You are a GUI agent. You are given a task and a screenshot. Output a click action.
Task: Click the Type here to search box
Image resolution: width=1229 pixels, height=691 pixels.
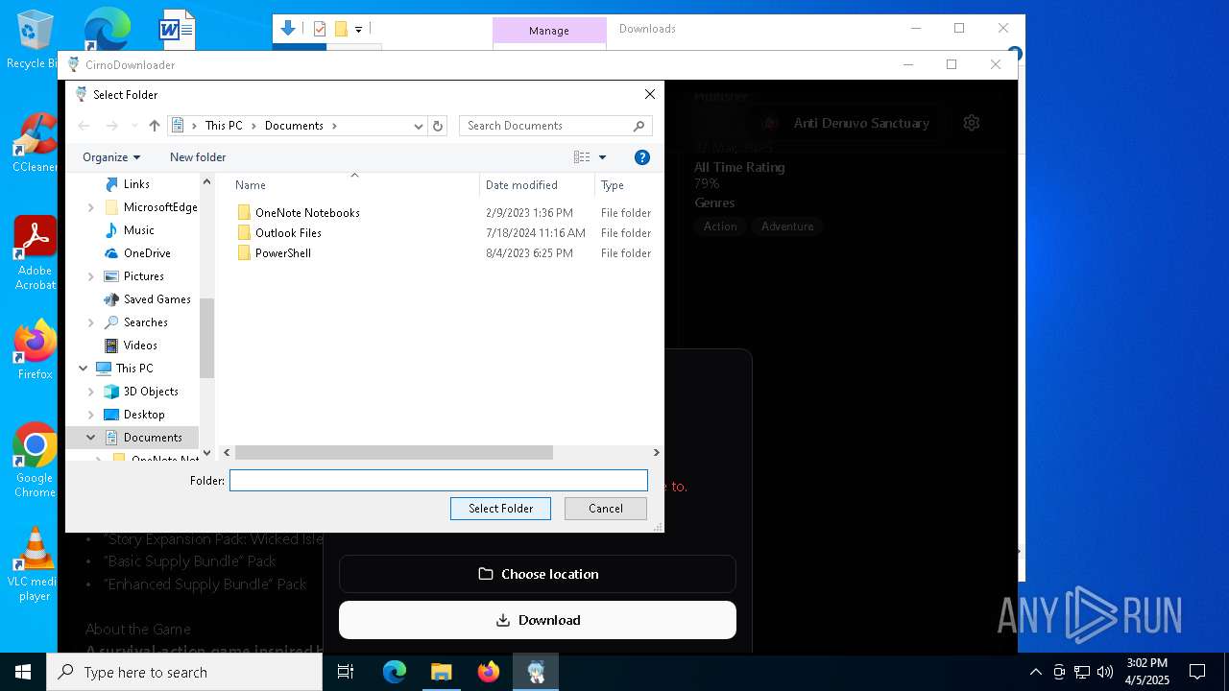pos(184,672)
